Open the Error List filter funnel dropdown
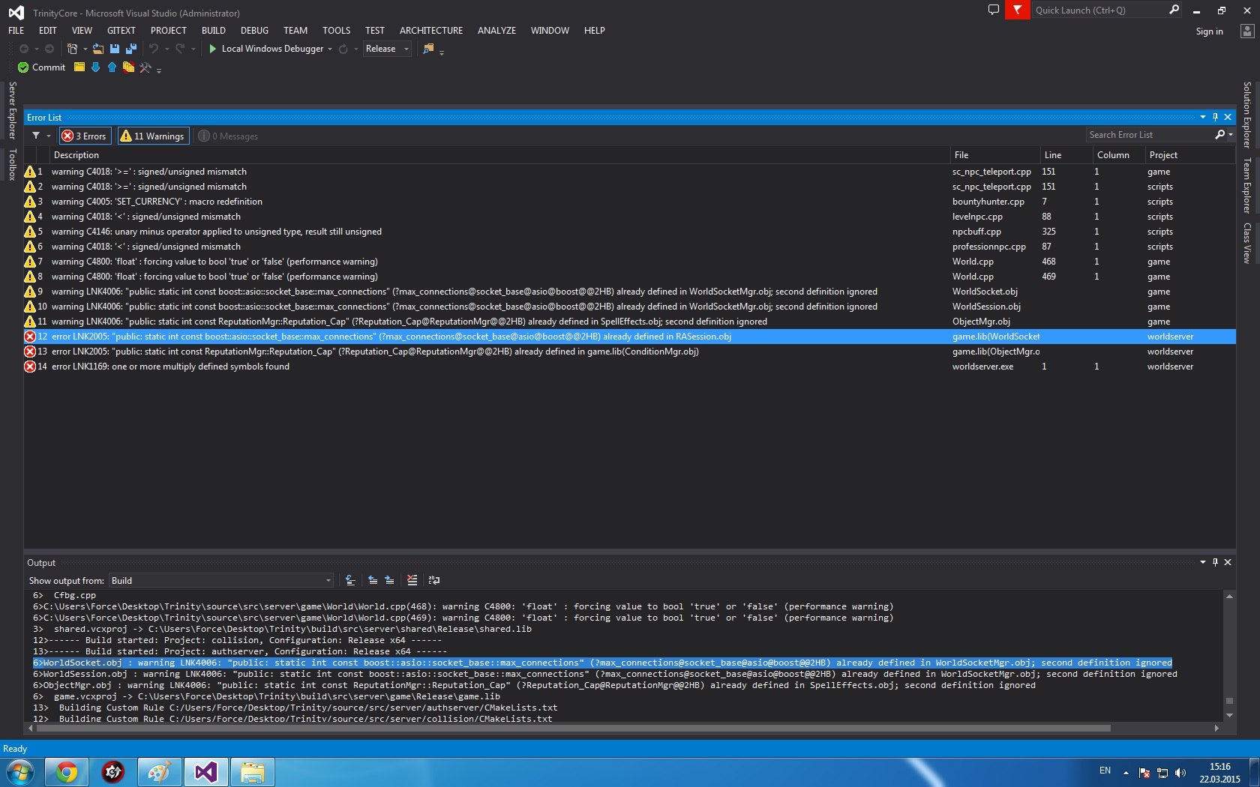The height and width of the screenshot is (787, 1260). pos(40,136)
